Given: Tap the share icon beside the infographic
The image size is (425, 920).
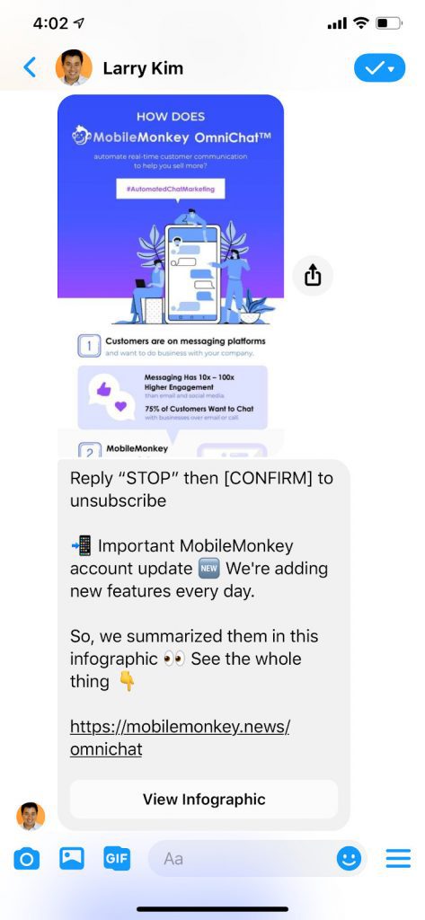Looking at the screenshot, I should click(313, 275).
